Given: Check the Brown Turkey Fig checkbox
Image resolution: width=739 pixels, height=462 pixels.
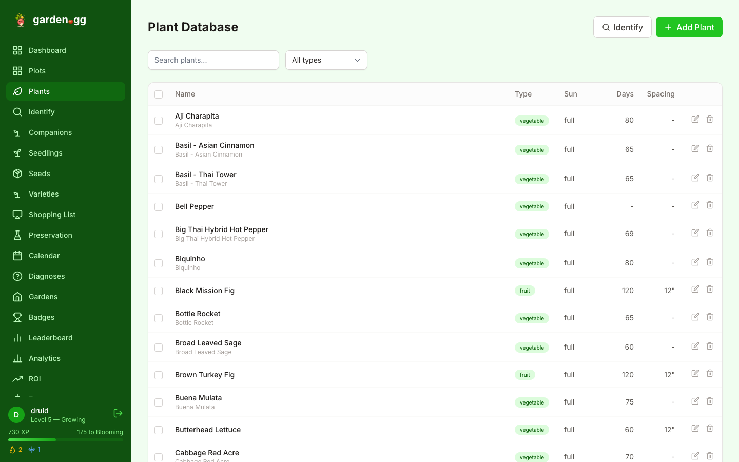Looking at the screenshot, I should [x=159, y=375].
